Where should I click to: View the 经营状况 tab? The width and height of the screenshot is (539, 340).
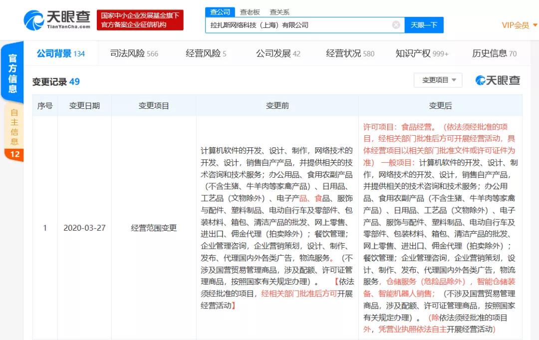tap(350, 53)
